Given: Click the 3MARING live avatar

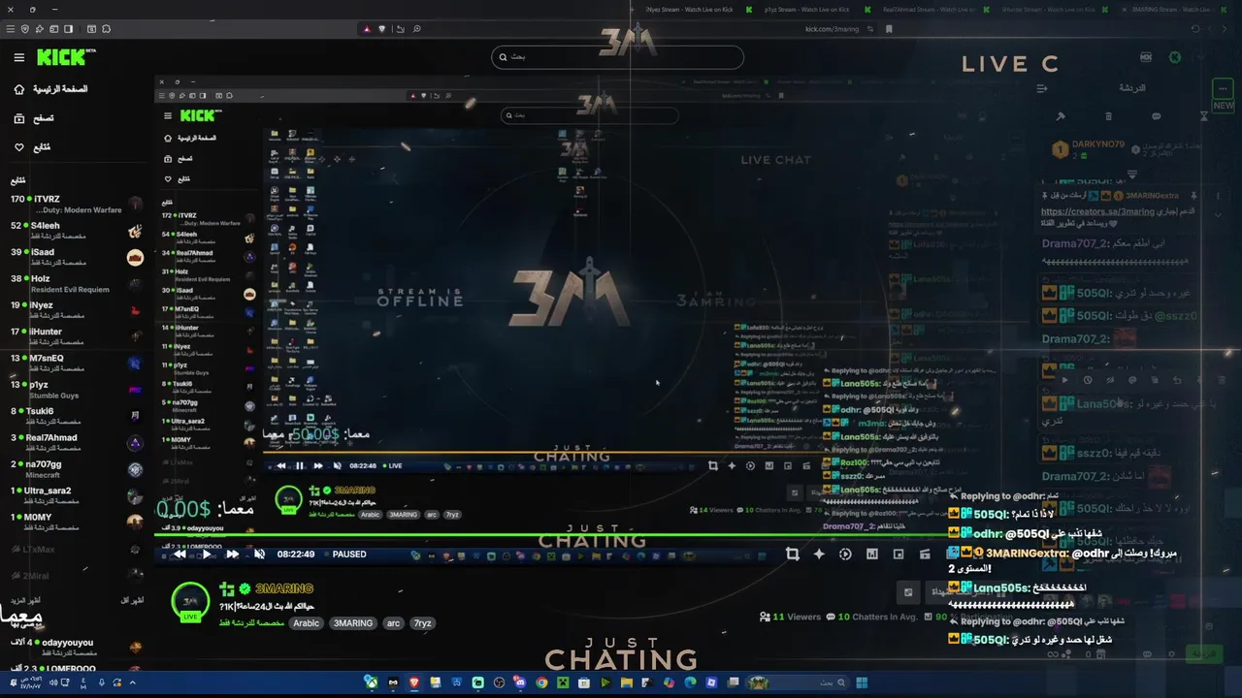Looking at the screenshot, I should [190, 601].
